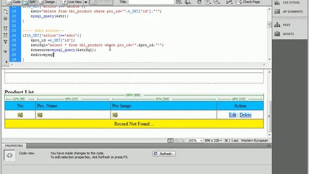Open the File Management toolbar icon
Viewport: 309px width, 174px height.
(x=179, y=2)
